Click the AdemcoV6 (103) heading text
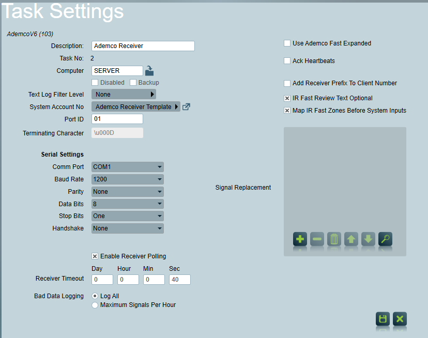428x338 pixels. 30,34
